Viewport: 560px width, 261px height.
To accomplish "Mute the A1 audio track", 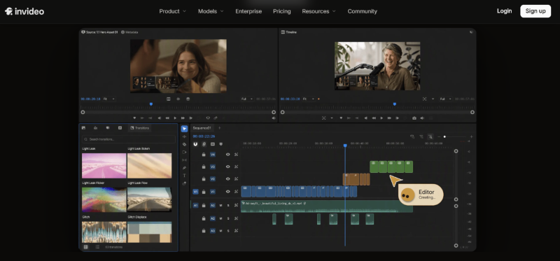I will click(220, 205).
